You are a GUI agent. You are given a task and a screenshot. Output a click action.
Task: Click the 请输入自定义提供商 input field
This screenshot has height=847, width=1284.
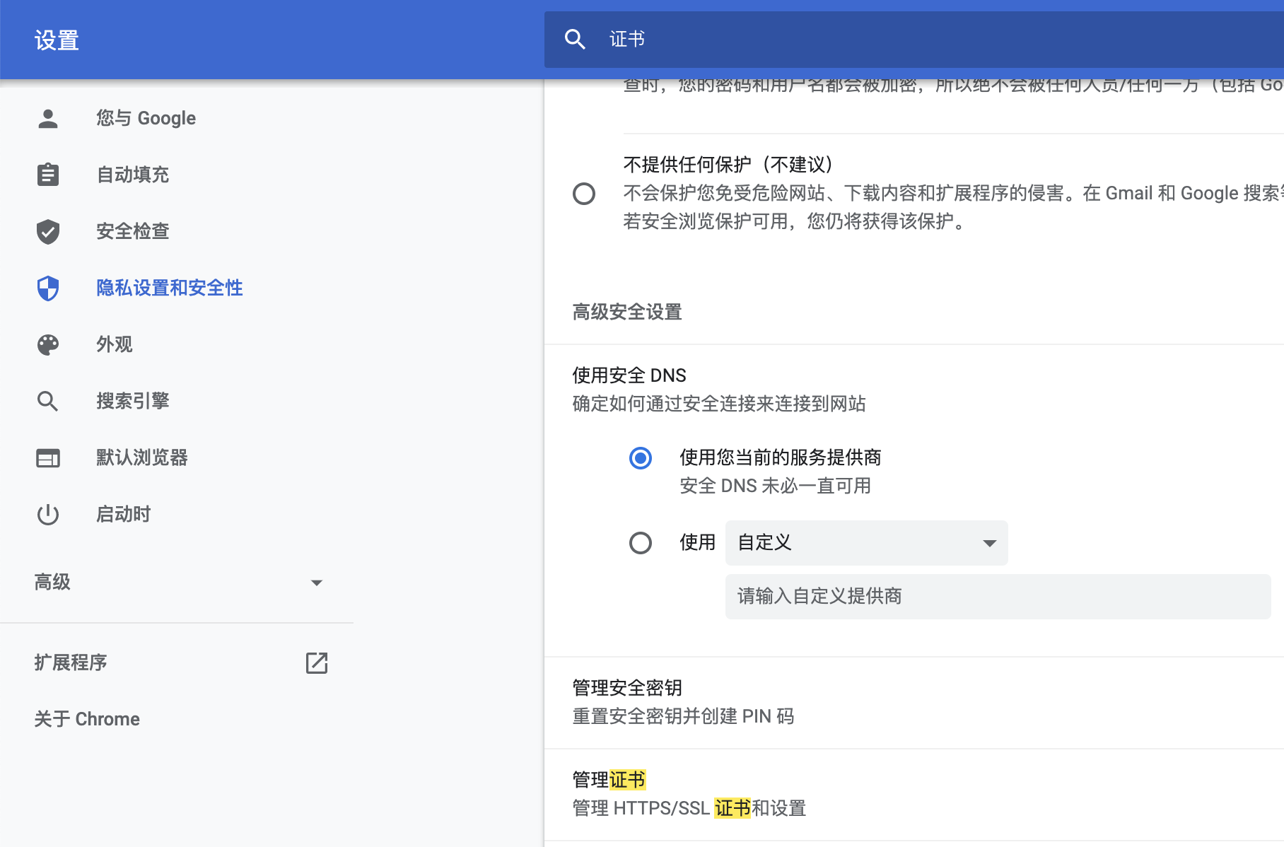[x=998, y=596]
